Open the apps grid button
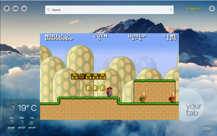This screenshot has height=136, width=217. click(x=24, y=9)
